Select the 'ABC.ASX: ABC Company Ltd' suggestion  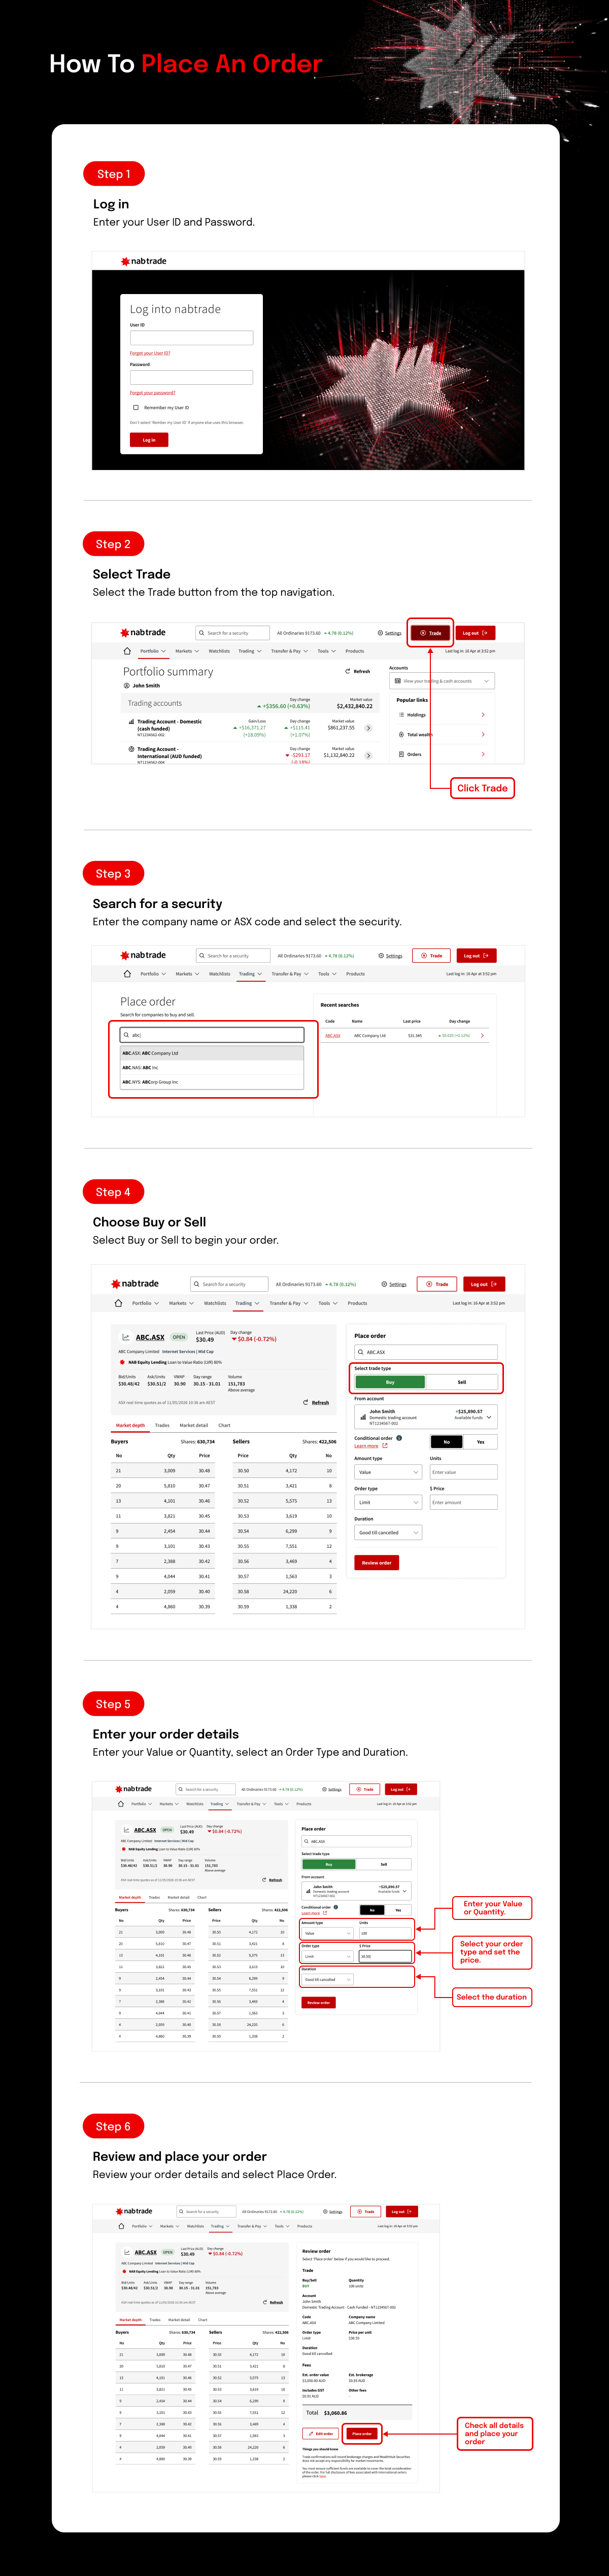tap(211, 1053)
